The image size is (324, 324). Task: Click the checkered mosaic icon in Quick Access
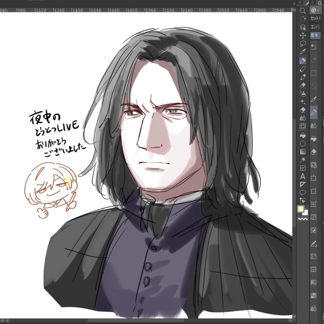[x=314, y=296]
